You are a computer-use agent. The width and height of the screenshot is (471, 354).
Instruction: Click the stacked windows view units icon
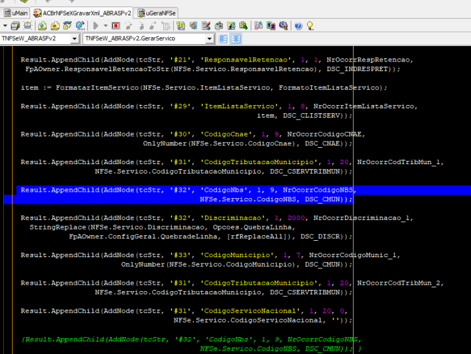15,26
